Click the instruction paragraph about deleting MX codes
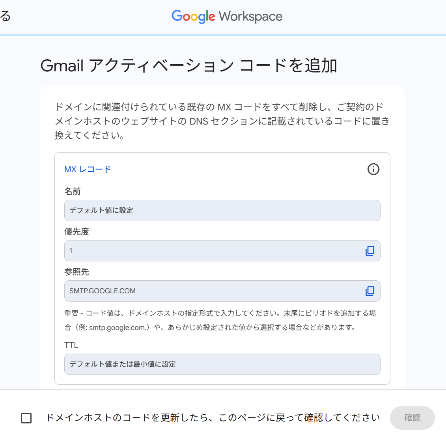Screen dimensions: 446x438 tap(222, 121)
